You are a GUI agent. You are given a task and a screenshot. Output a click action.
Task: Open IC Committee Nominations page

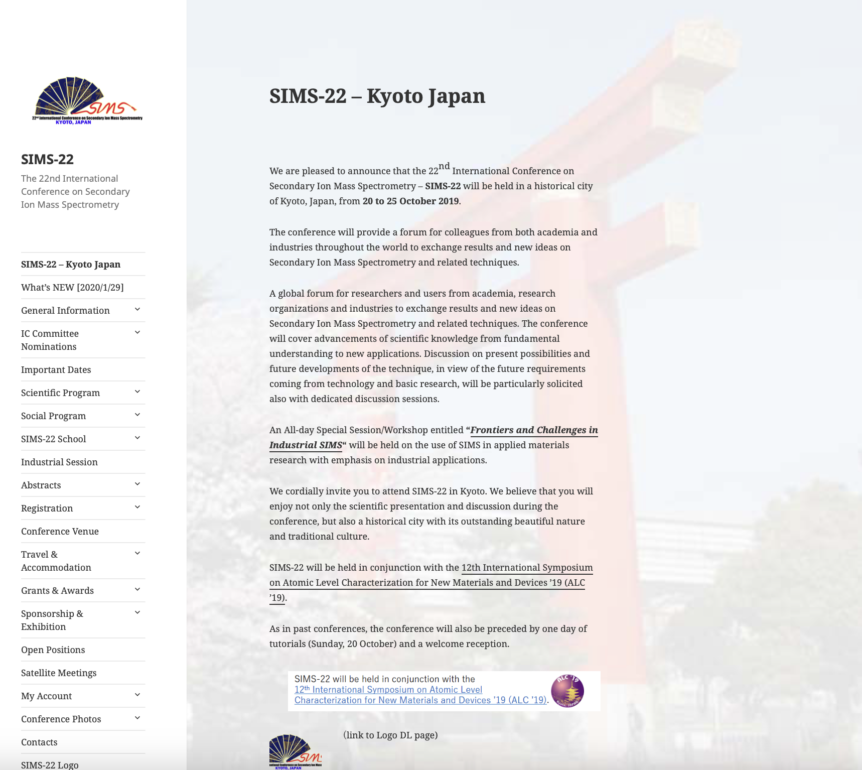50,340
